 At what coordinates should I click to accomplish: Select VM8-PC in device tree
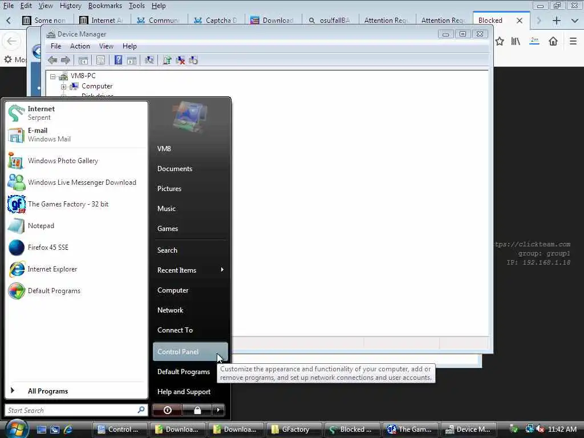(83, 76)
